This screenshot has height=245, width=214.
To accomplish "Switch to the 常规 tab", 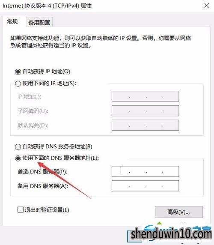I will [13, 21].
